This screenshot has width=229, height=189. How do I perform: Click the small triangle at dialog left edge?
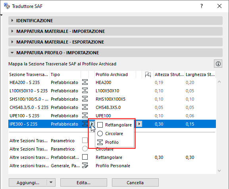click(x=2, y=15)
